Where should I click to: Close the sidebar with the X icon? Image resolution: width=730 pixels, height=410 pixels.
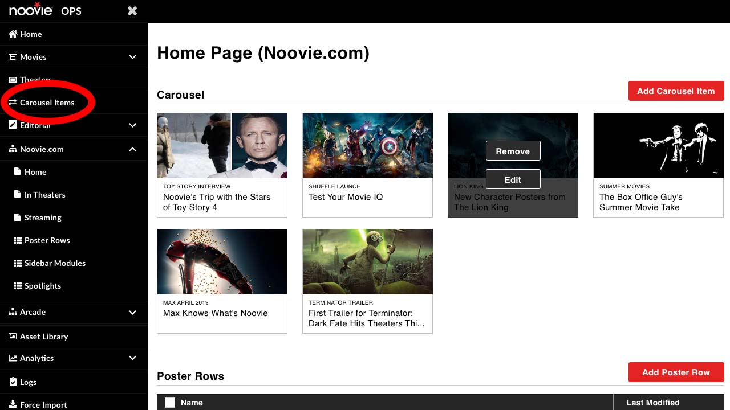click(132, 11)
